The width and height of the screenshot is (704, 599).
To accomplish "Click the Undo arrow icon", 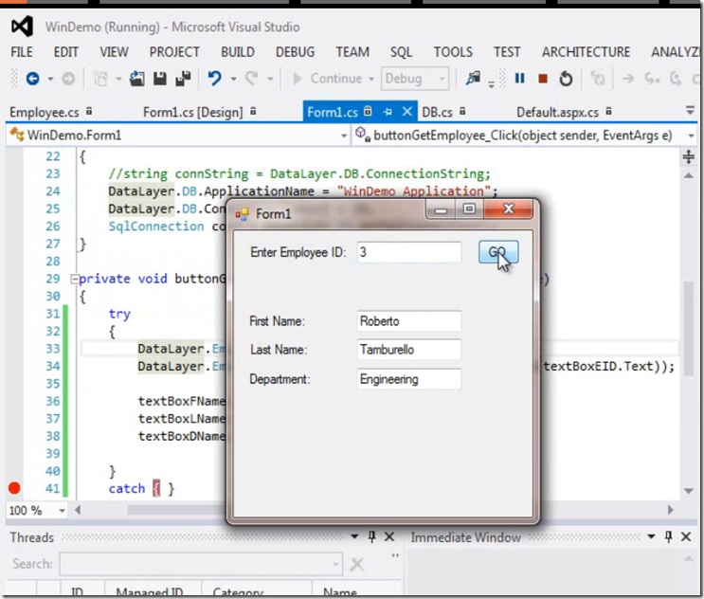I will click(214, 79).
